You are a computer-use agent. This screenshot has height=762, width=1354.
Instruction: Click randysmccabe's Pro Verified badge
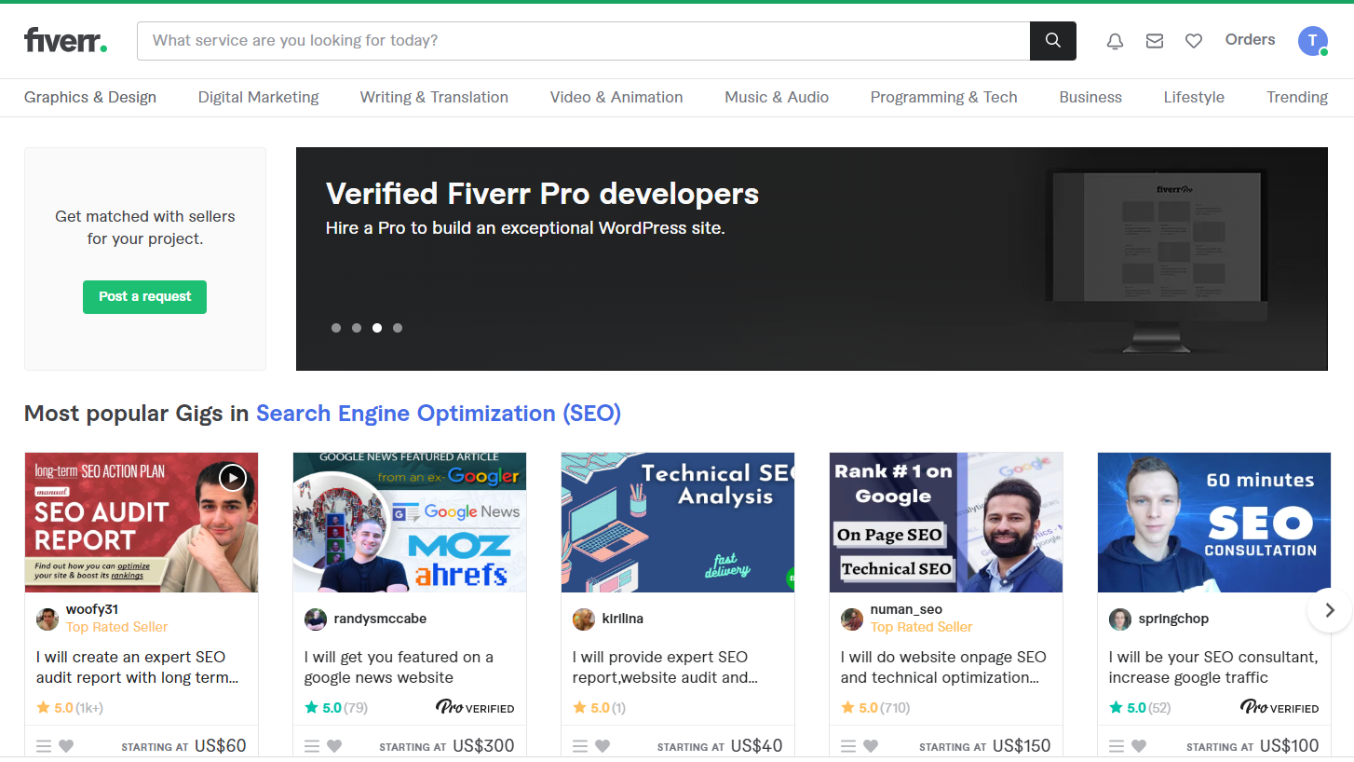coord(475,708)
